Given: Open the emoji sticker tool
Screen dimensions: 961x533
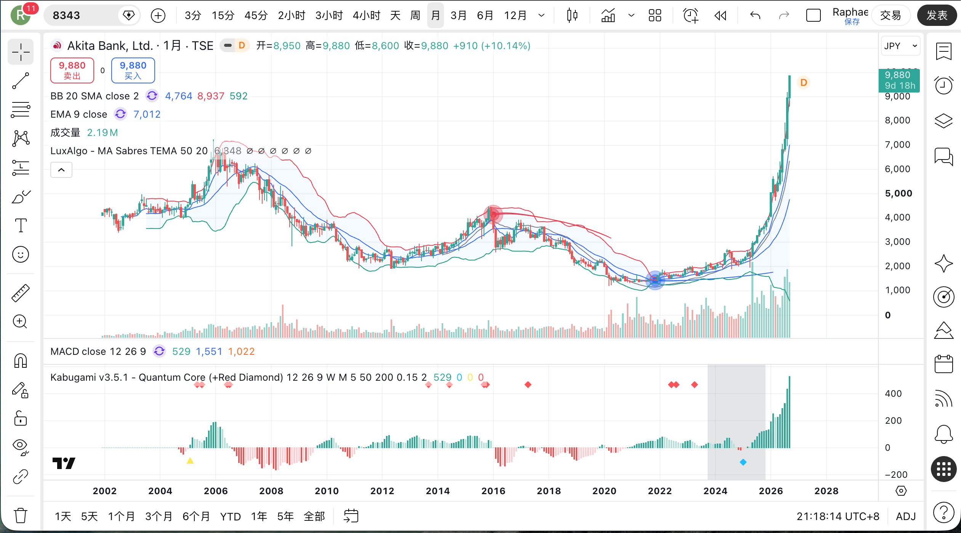Looking at the screenshot, I should (21, 254).
